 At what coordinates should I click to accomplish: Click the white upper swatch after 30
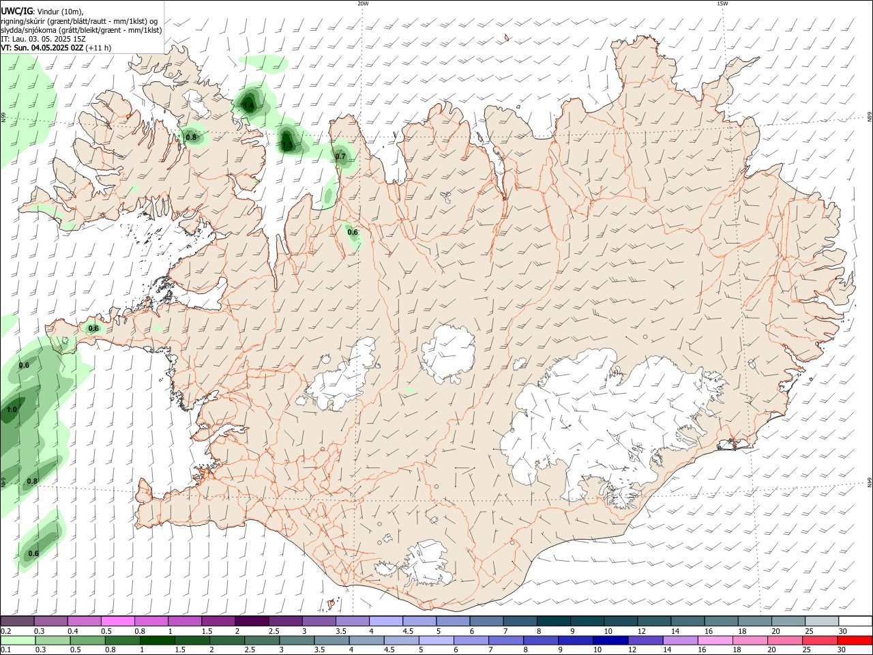click(x=855, y=622)
